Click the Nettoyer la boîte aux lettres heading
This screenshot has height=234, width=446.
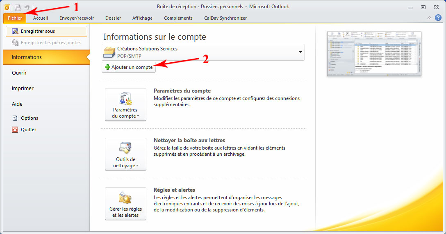coord(189,140)
